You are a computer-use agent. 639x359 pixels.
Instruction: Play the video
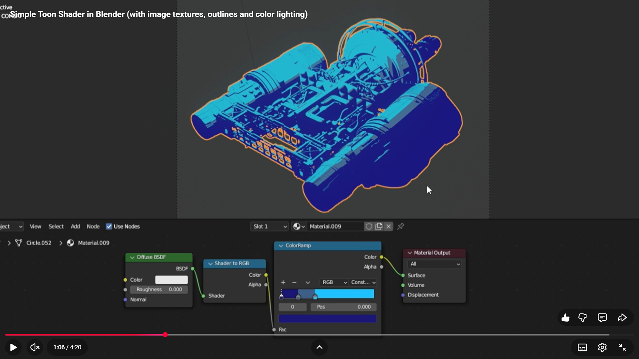tap(13, 347)
